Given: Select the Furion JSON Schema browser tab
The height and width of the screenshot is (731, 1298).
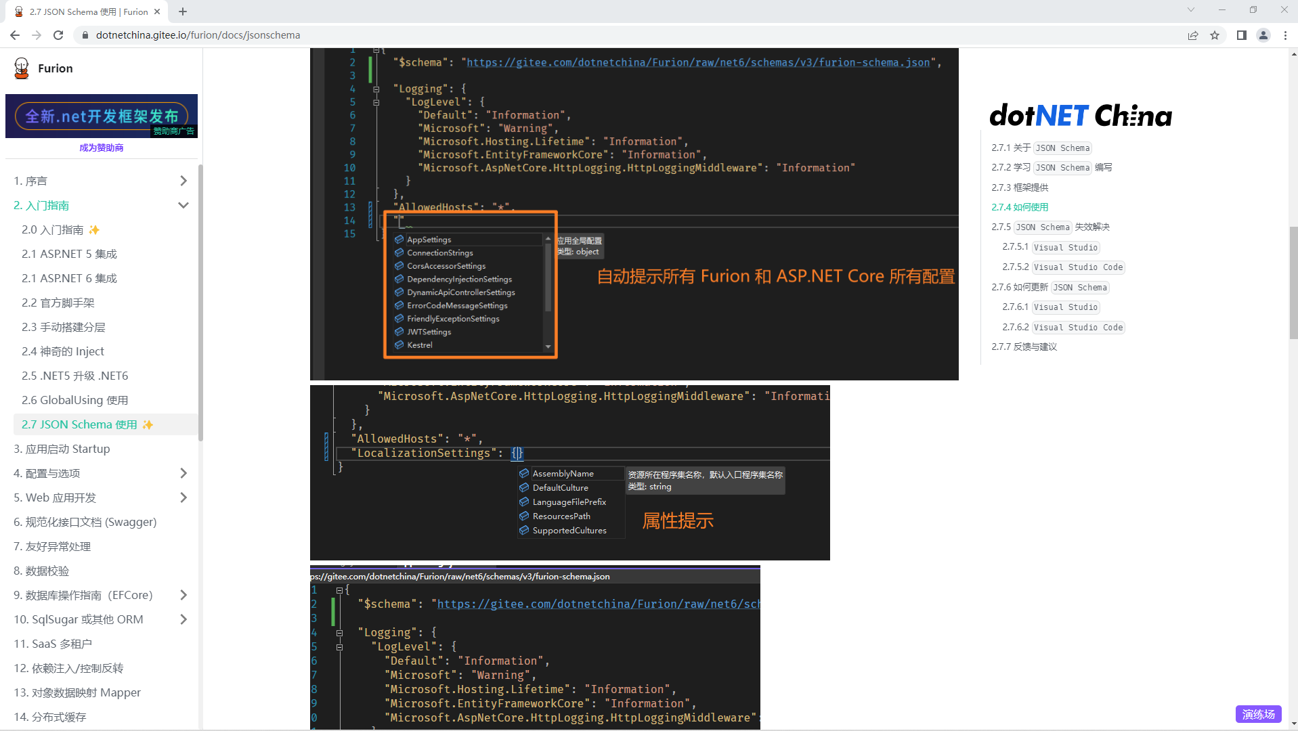Looking at the screenshot, I should (x=88, y=12).
